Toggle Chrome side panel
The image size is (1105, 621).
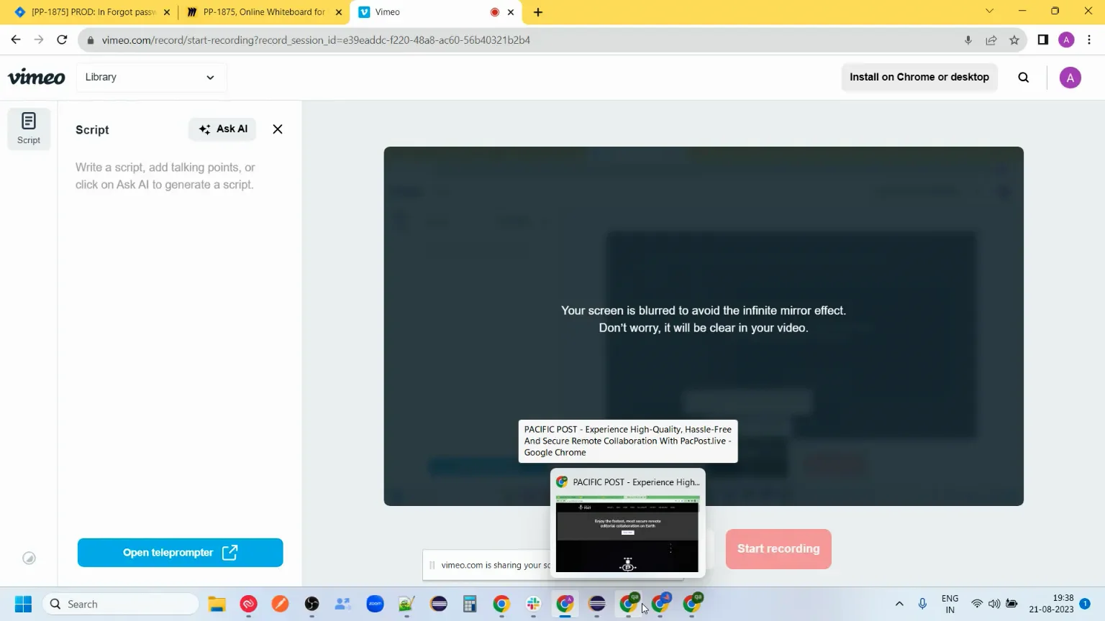click(1043, 40)
